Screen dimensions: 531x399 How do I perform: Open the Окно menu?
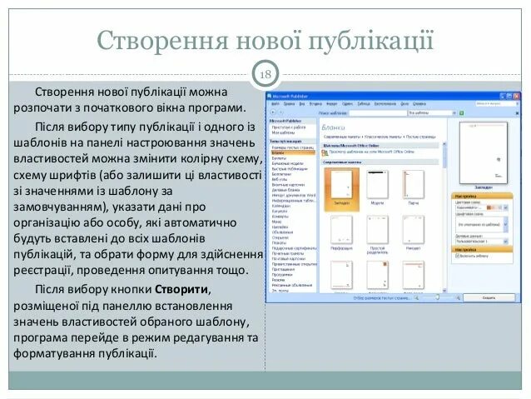click(404, 104)
